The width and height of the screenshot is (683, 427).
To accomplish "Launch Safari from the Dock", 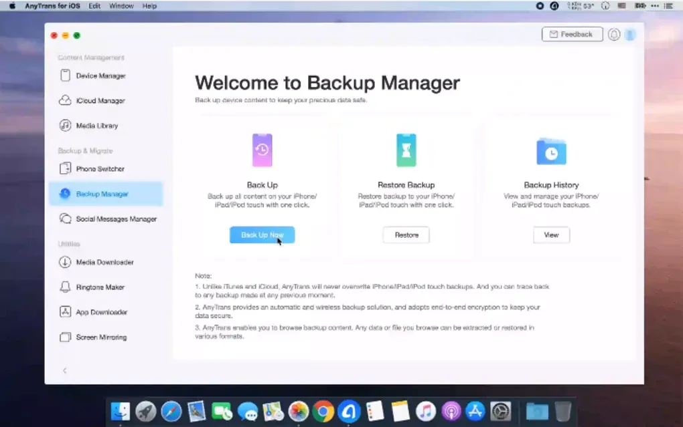I will 171,412.
